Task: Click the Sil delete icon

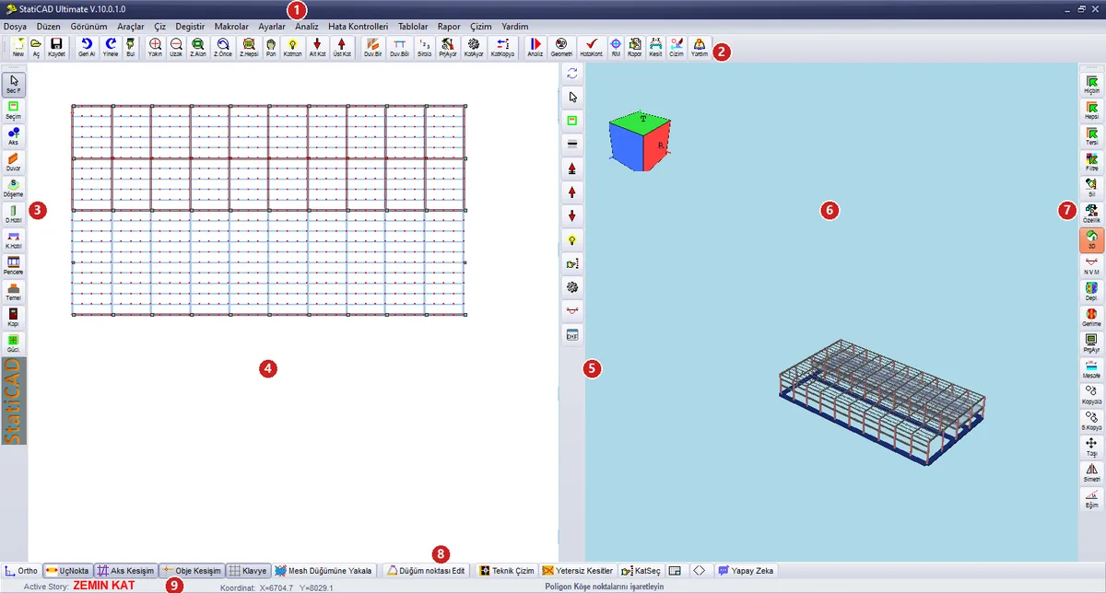Action: [x=1092, y=189]
